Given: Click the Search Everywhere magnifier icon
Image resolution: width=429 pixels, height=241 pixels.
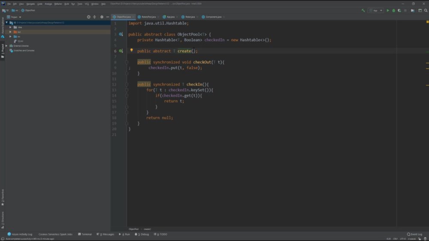Looking at the screenshot, I should click(x=426, y=10).
